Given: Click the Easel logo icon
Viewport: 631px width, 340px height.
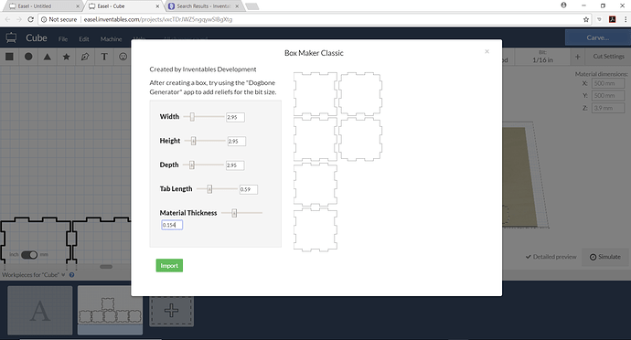Looking at the screenshot, I should 11,38.
